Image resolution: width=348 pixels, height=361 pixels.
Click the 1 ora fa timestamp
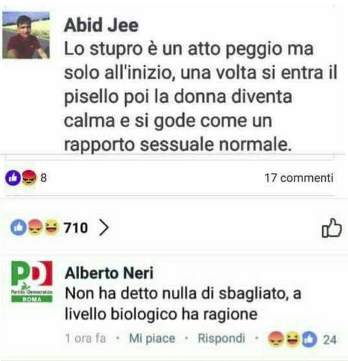[x=85, y=338]
